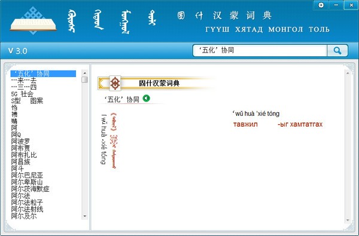Focus the search input field

[260, 51]
